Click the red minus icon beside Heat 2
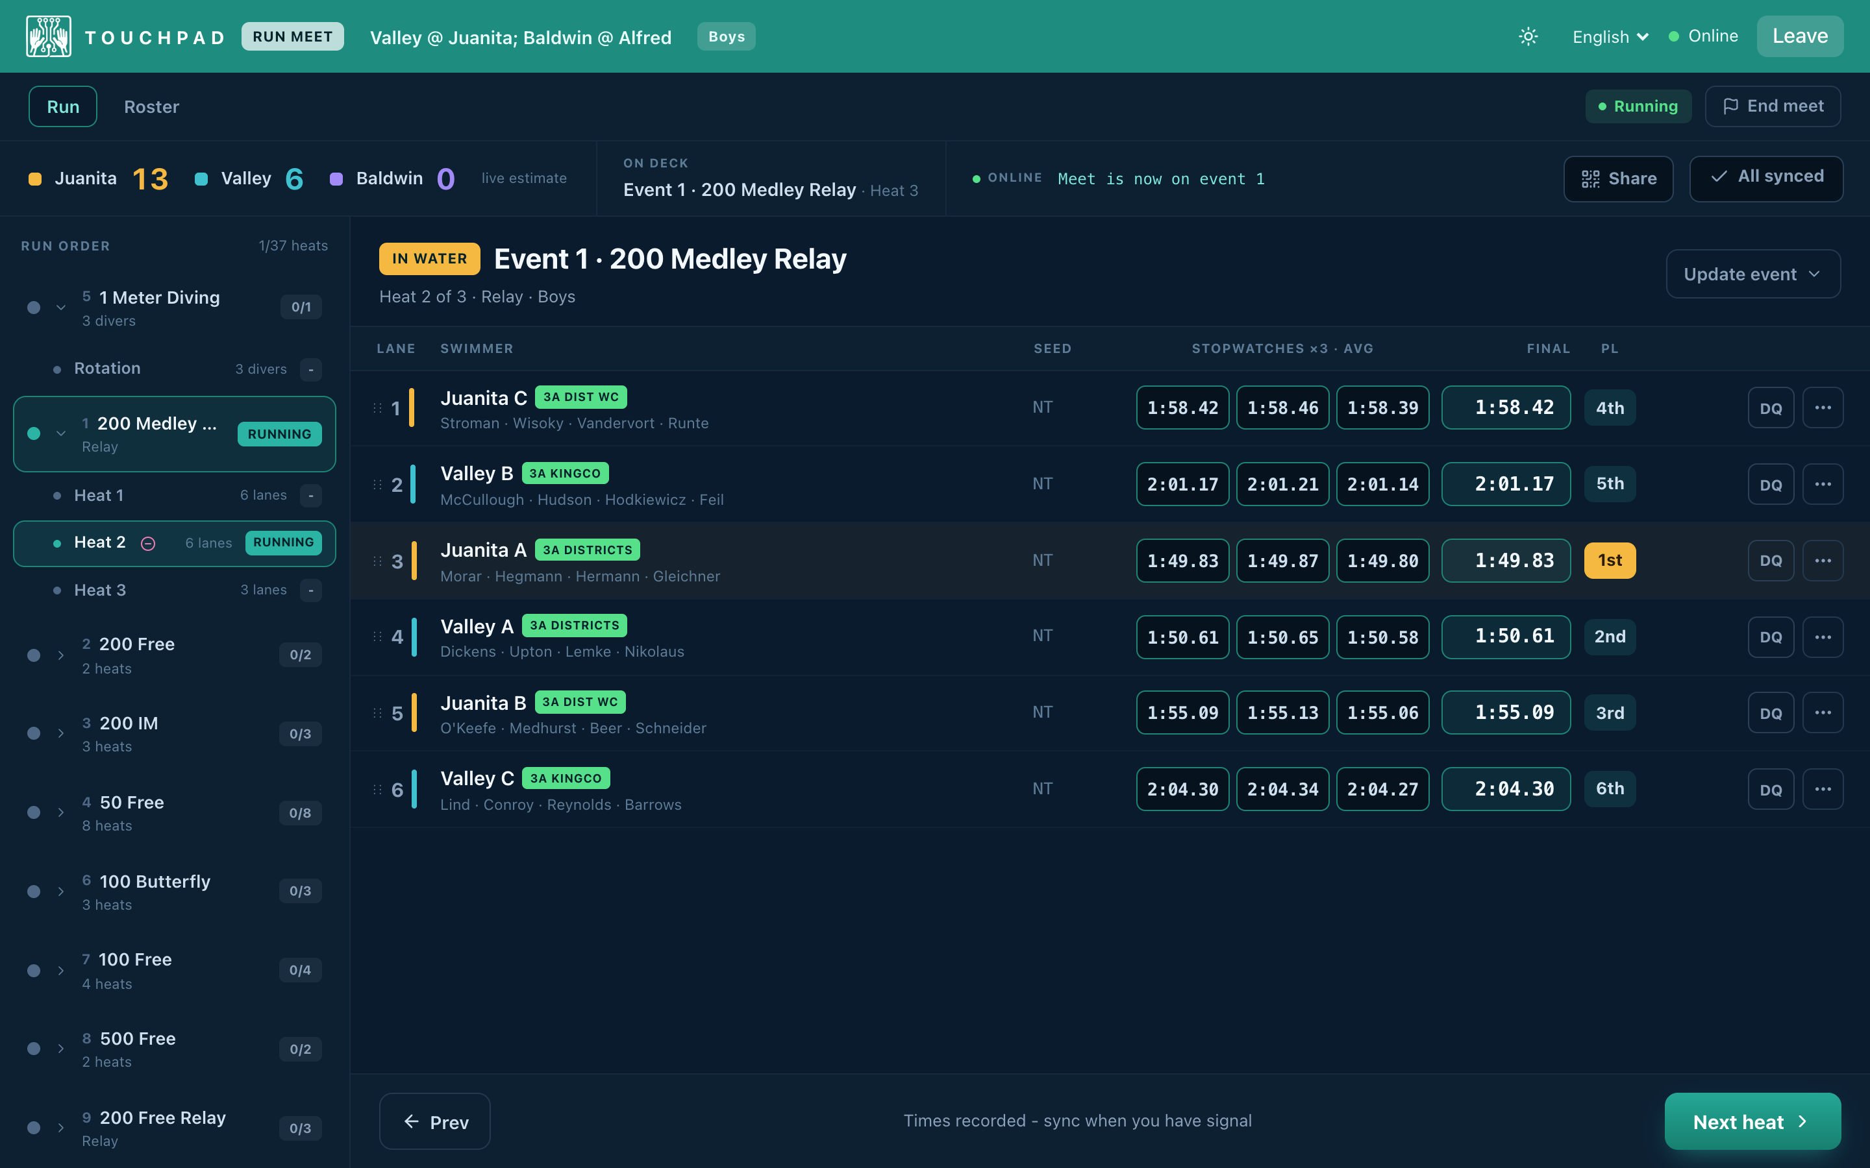Screen dimensions: 1870x1168 147,544
